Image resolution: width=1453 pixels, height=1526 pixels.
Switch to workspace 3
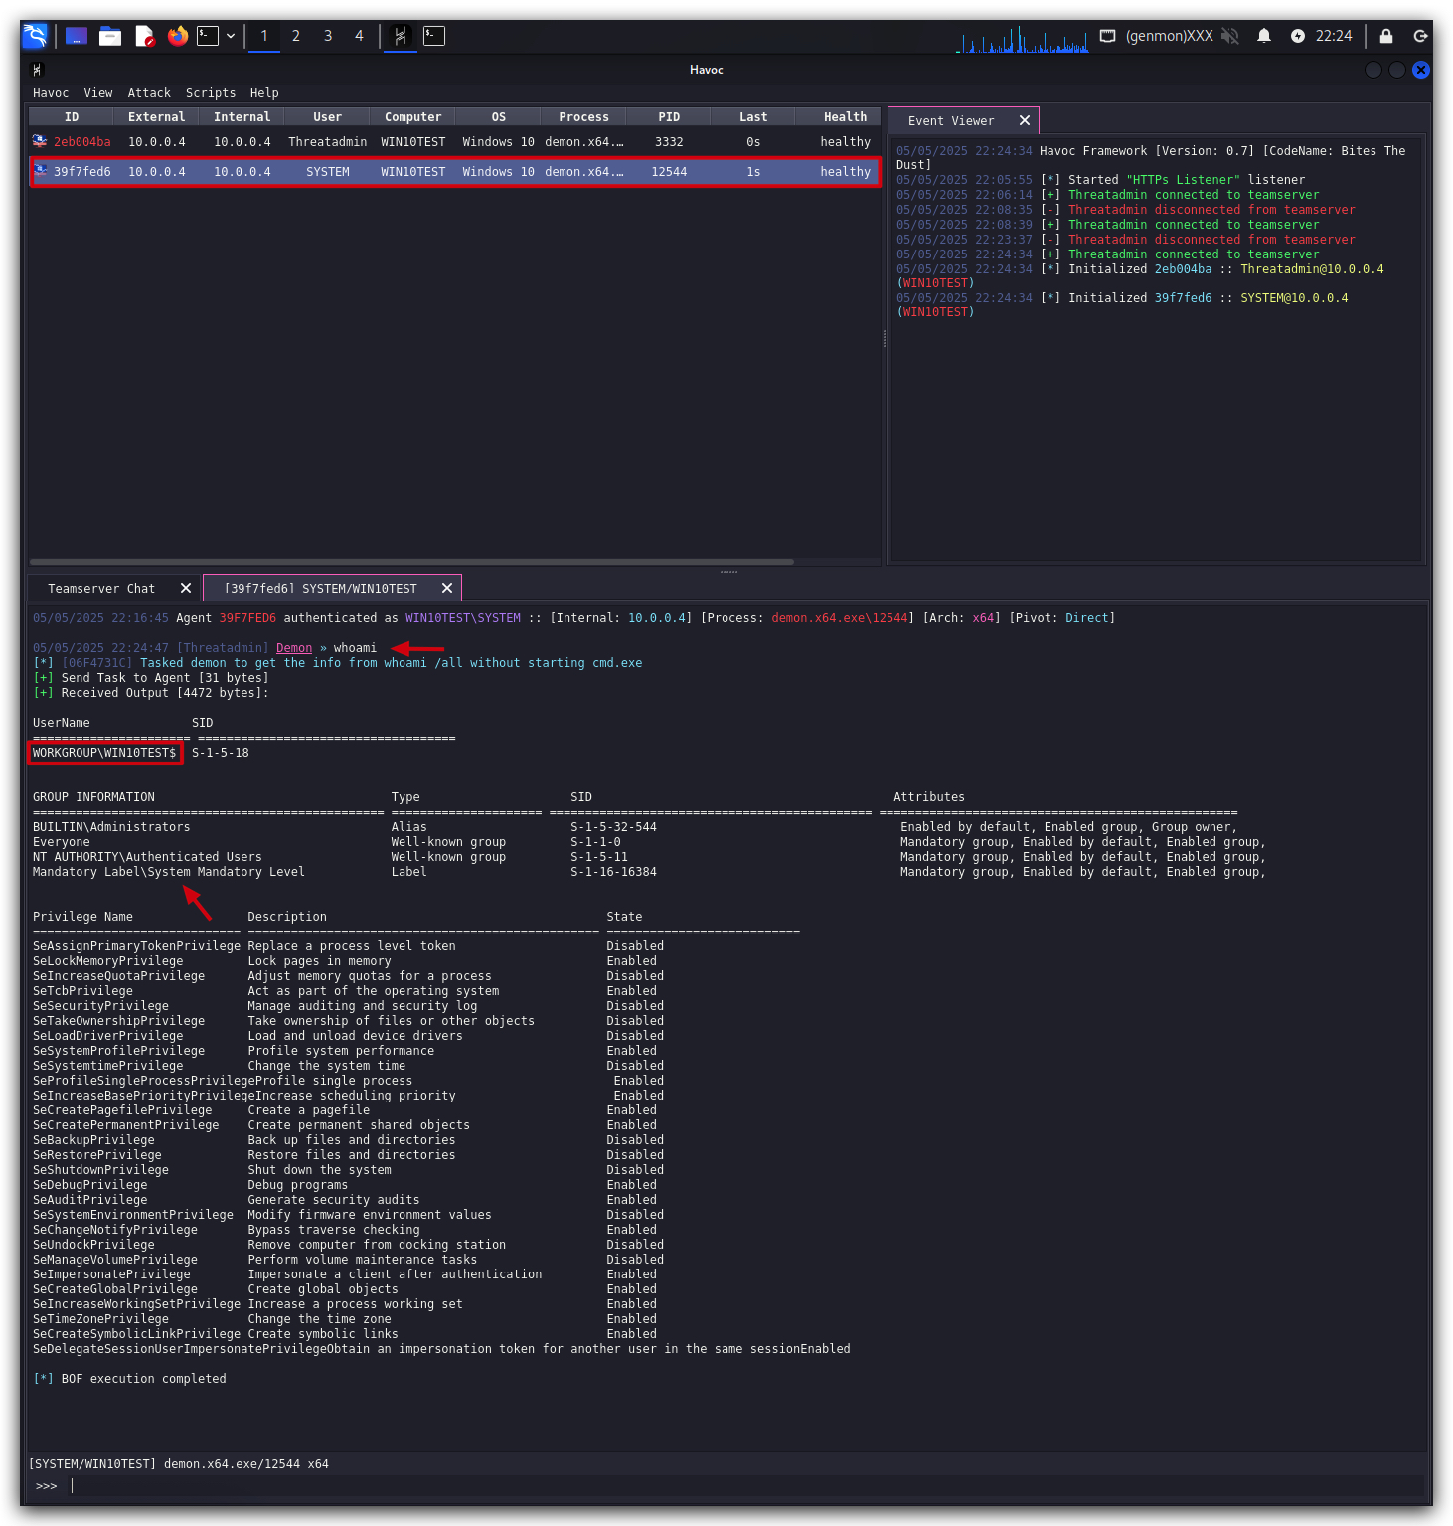point(328,36)
